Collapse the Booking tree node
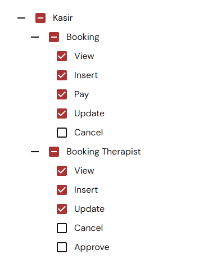 click(x=35, y=37)
